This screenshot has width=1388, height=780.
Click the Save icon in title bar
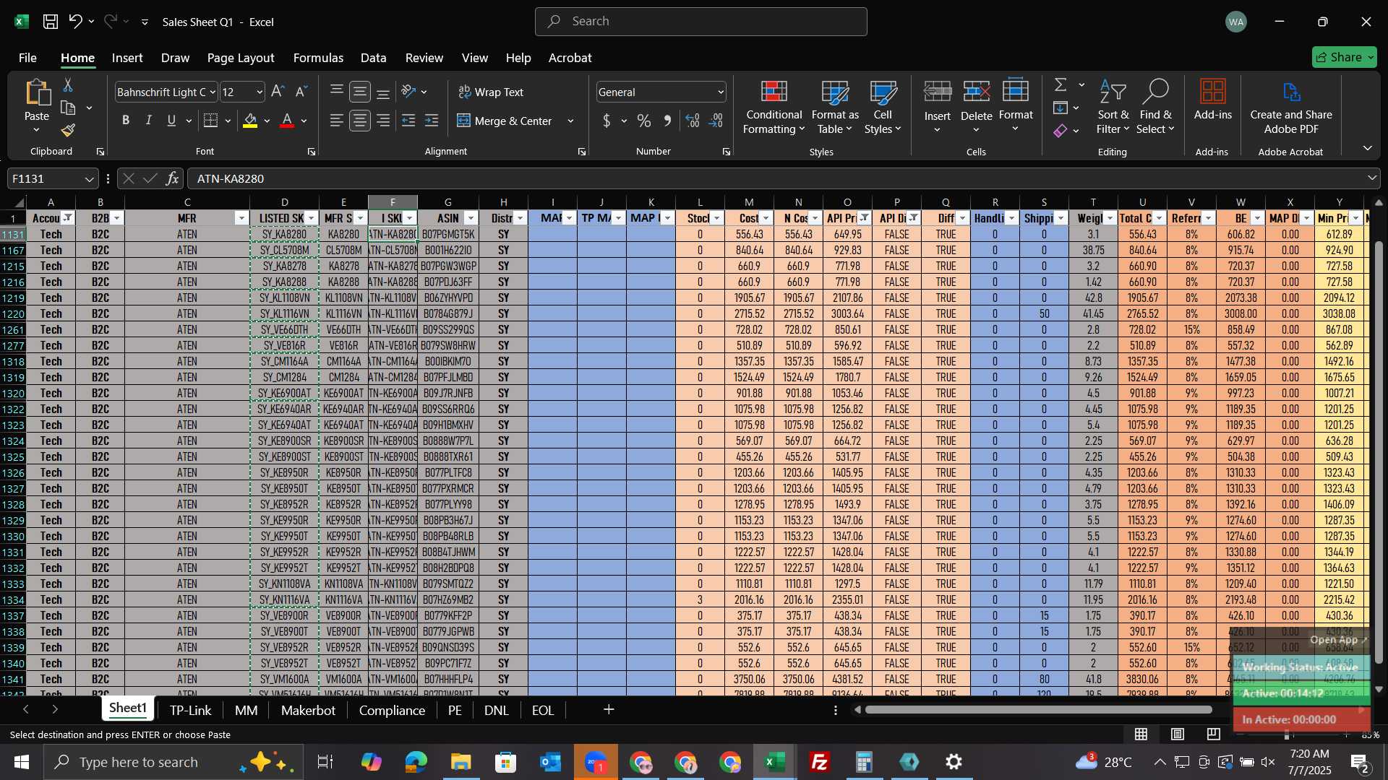pyautogui.click(x=51, y=22)
